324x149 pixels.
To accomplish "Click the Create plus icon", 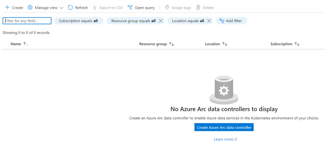I will coord(7,8).
